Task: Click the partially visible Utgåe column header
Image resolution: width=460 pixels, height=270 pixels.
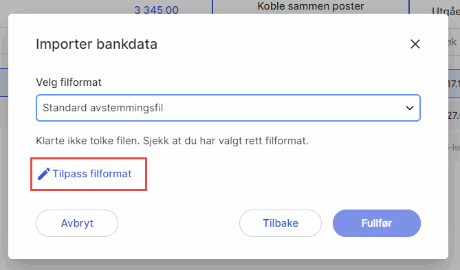Action: (446, 11)
